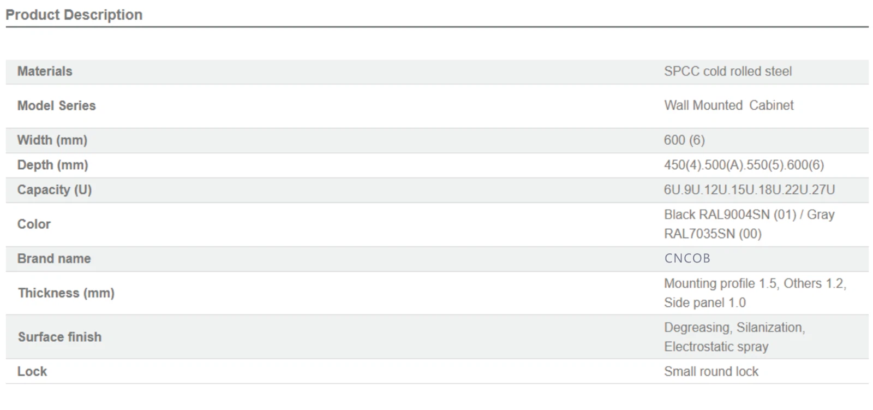Select the 6U.9U.12U capacity values text

pos(749,190)
